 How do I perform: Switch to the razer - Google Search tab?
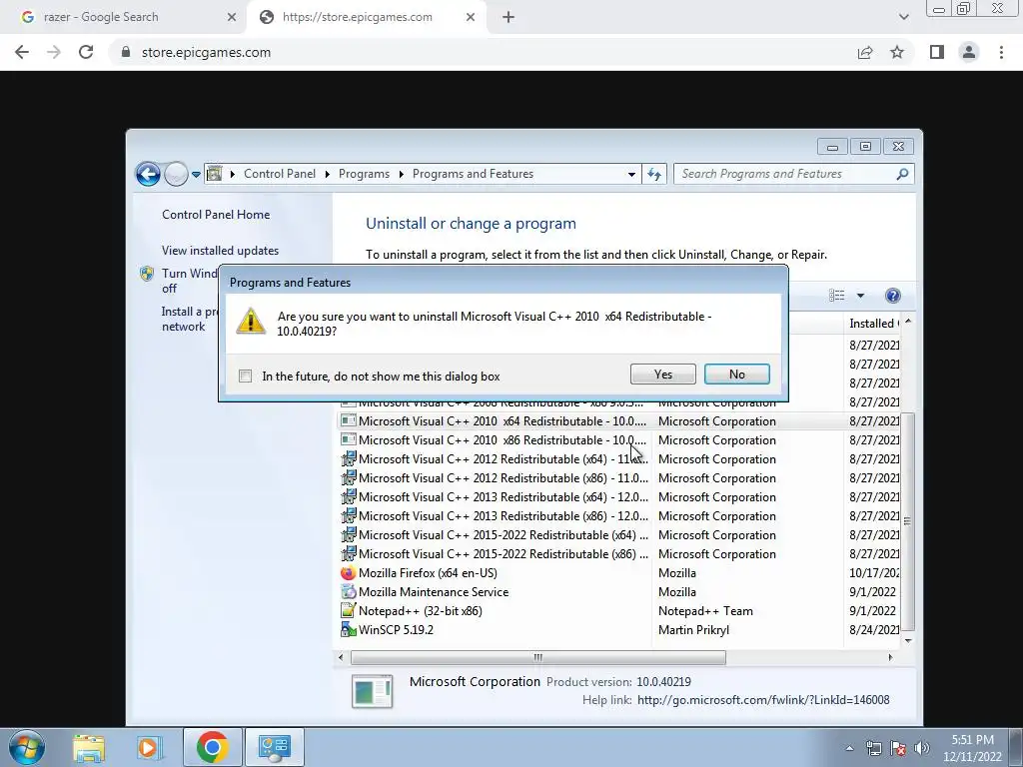click(x=123, y=17)
